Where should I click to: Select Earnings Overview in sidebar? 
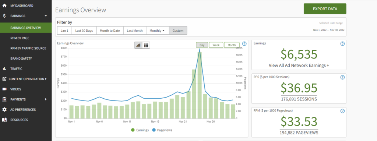point(26,28)
